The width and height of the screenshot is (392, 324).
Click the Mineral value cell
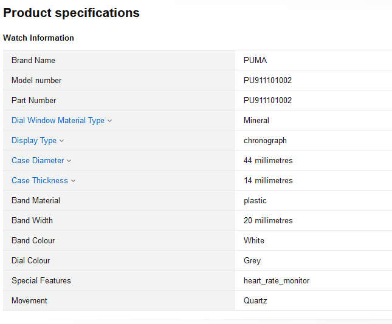pos(256,120)
